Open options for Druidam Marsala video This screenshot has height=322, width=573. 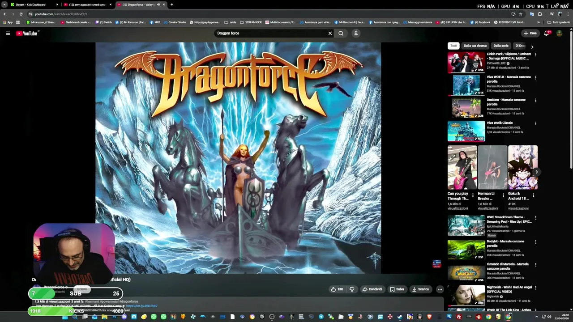click(535, 100)
